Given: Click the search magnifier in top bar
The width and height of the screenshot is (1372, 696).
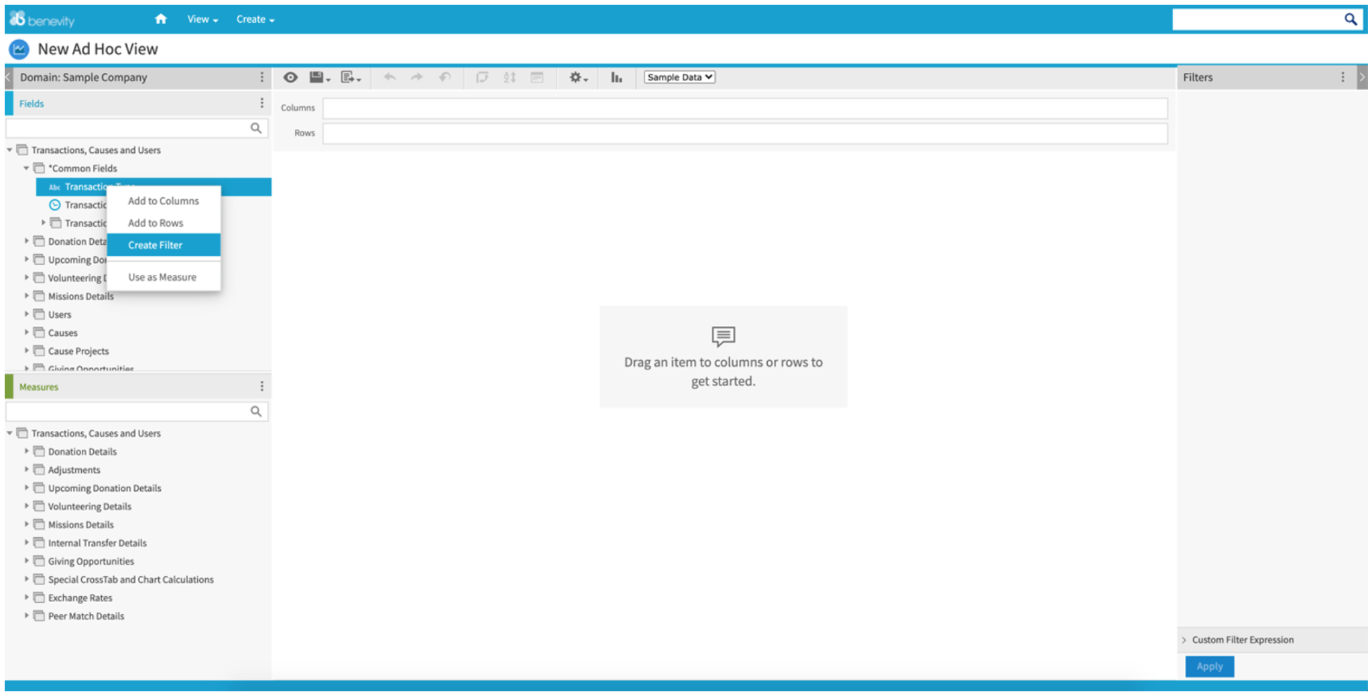Looking at the screenshot, I should 1351,19.
